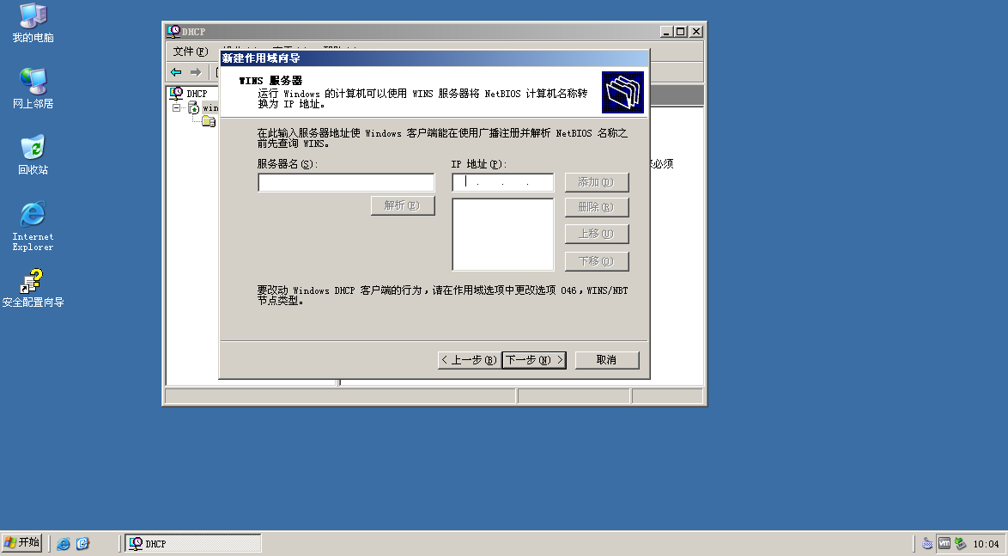Click the Move Down button
Viewport: 1008px width, 556px height.
[597, 261]
